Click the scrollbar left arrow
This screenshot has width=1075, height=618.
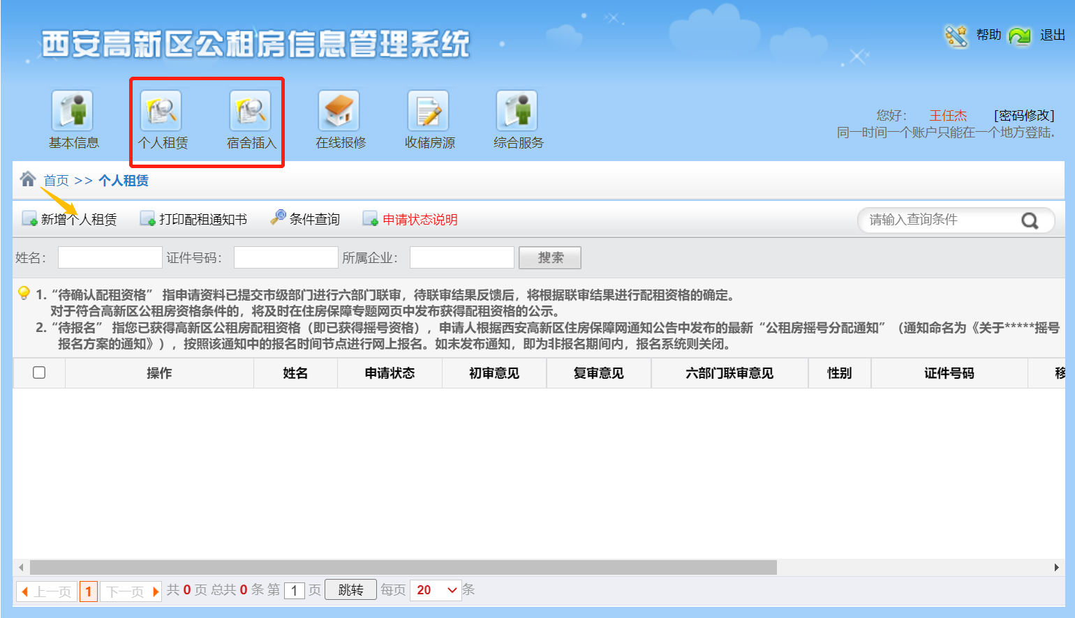tap(21, 567)
